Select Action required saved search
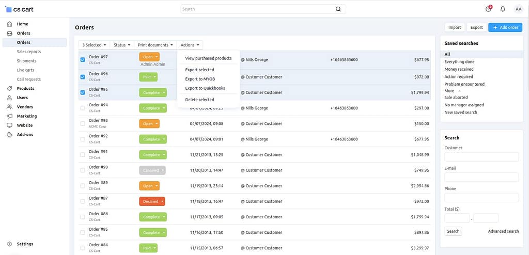Image resolution: width=529 pixels, height=255 pixels. click(x=459, y=76)
